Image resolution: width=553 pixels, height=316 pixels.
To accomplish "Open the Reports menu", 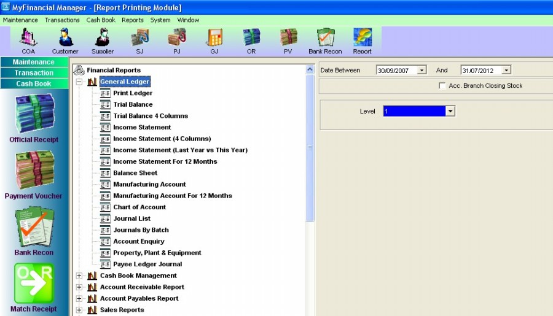I will point(133,20).
